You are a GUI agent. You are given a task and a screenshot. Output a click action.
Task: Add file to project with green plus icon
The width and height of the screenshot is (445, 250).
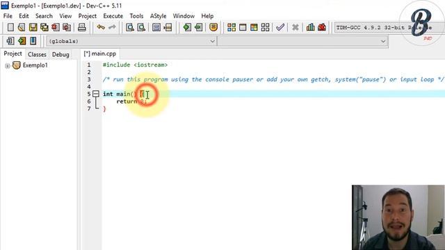[x=187, y=27]
